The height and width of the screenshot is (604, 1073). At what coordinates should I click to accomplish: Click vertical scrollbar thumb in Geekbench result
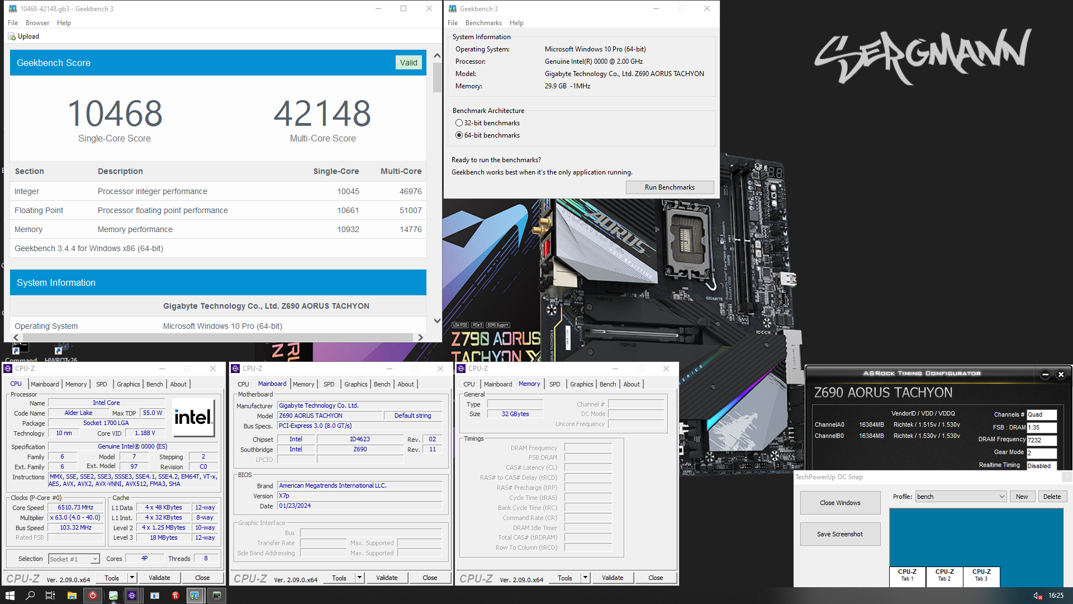point(437,78)
